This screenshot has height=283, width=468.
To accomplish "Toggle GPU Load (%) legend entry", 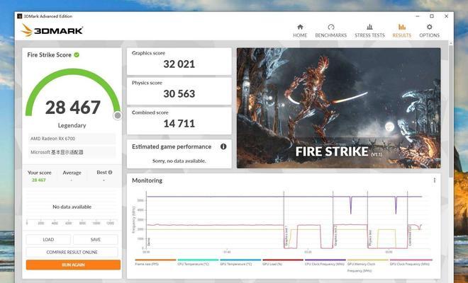I will coord(283,262).
